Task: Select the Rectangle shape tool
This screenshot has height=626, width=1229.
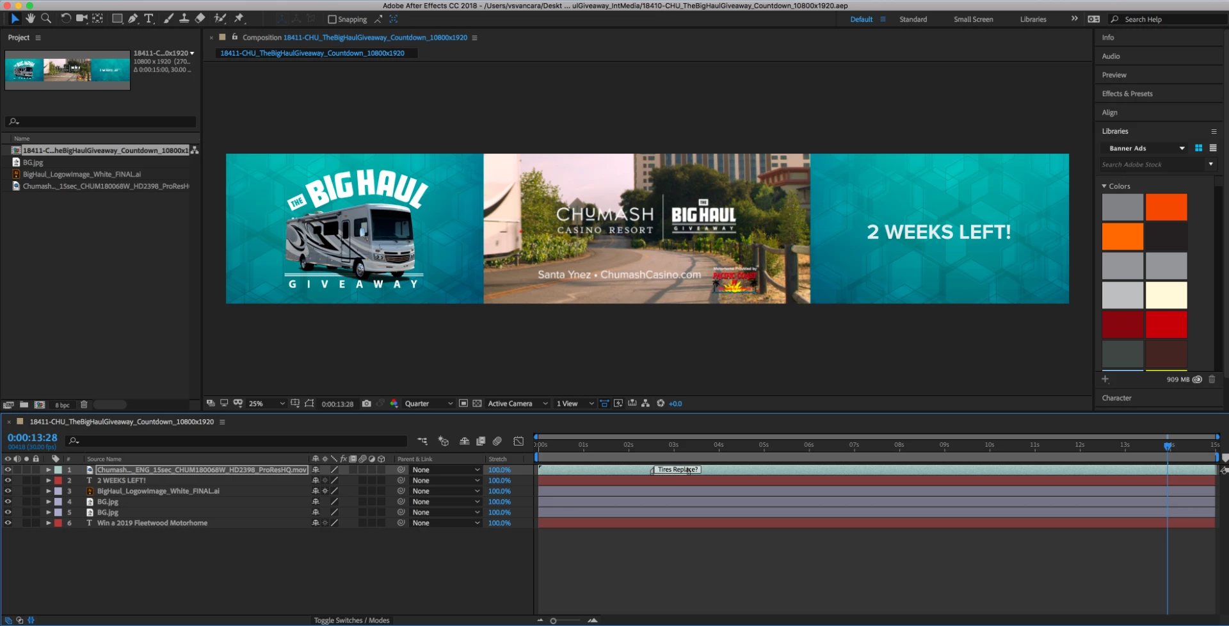Action: click(x=118, y=19)
